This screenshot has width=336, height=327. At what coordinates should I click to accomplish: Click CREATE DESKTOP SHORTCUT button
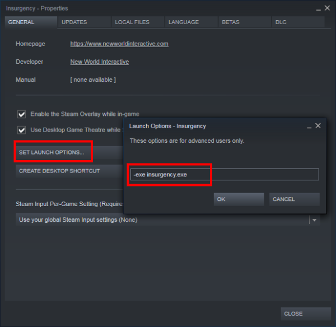59,171
